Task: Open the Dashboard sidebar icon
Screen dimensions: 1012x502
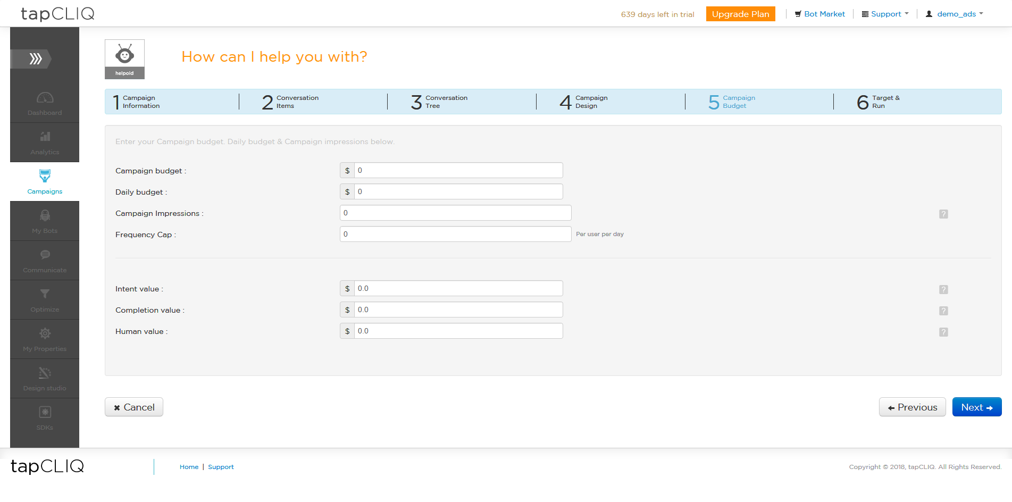Action: 45,104
